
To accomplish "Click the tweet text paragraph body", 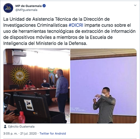I will click(x=69, y=31).
